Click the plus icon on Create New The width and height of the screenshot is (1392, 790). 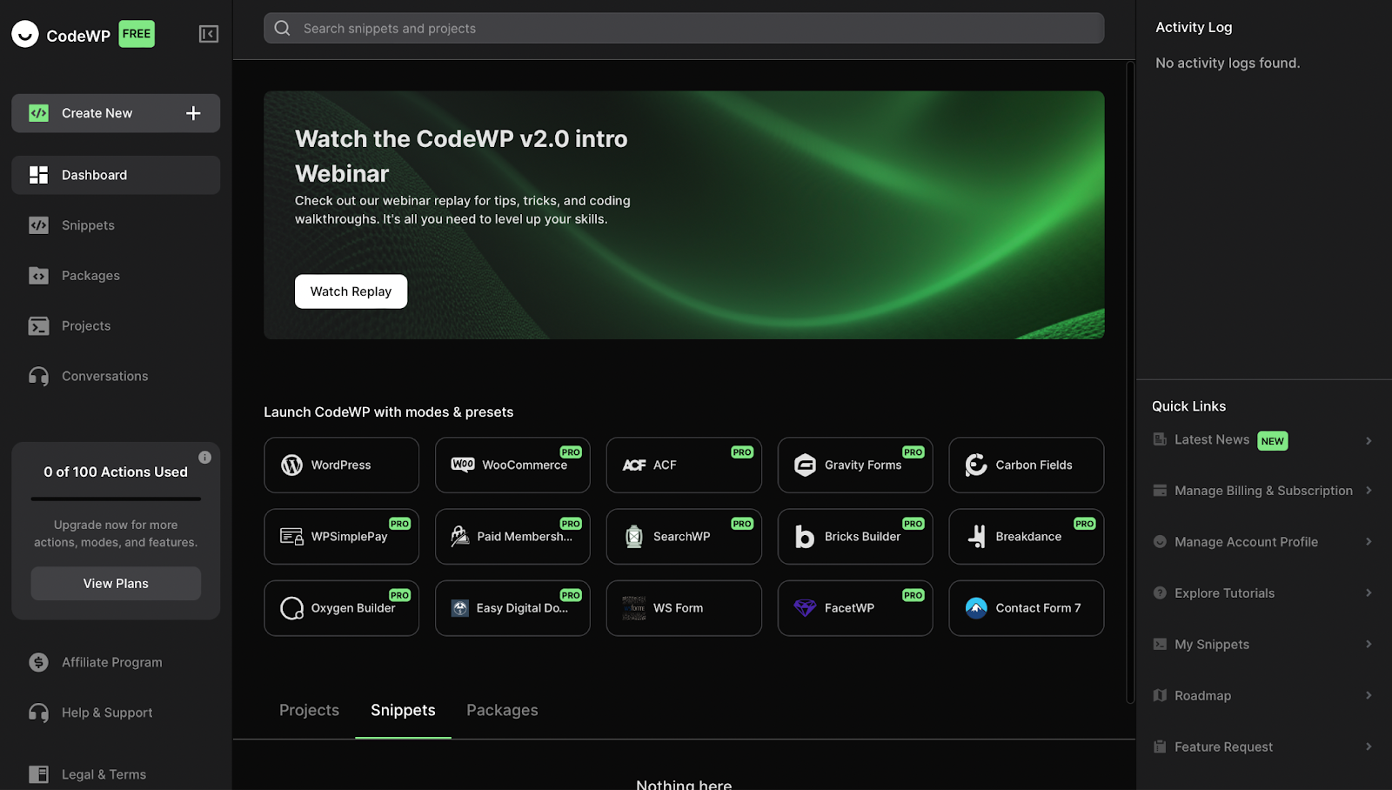pos(193,113)
